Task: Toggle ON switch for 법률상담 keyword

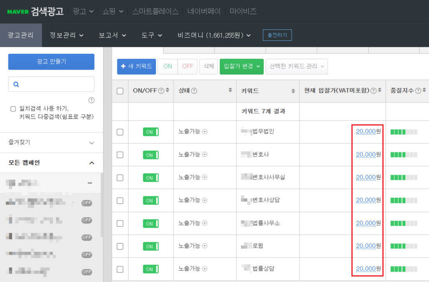Action: [x=151, y=269]
